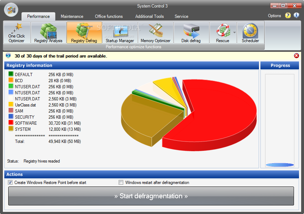This screenshot has height=214, width=304.
Task: Close the System Control 3 window
Action: [294, 6]
